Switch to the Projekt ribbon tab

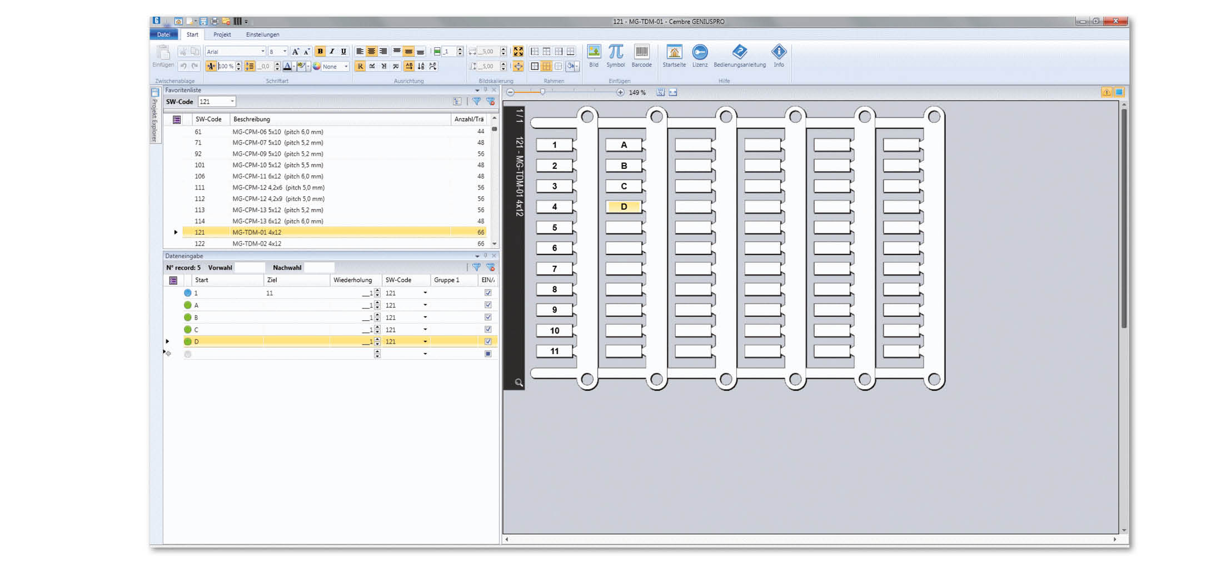(222, 34)
